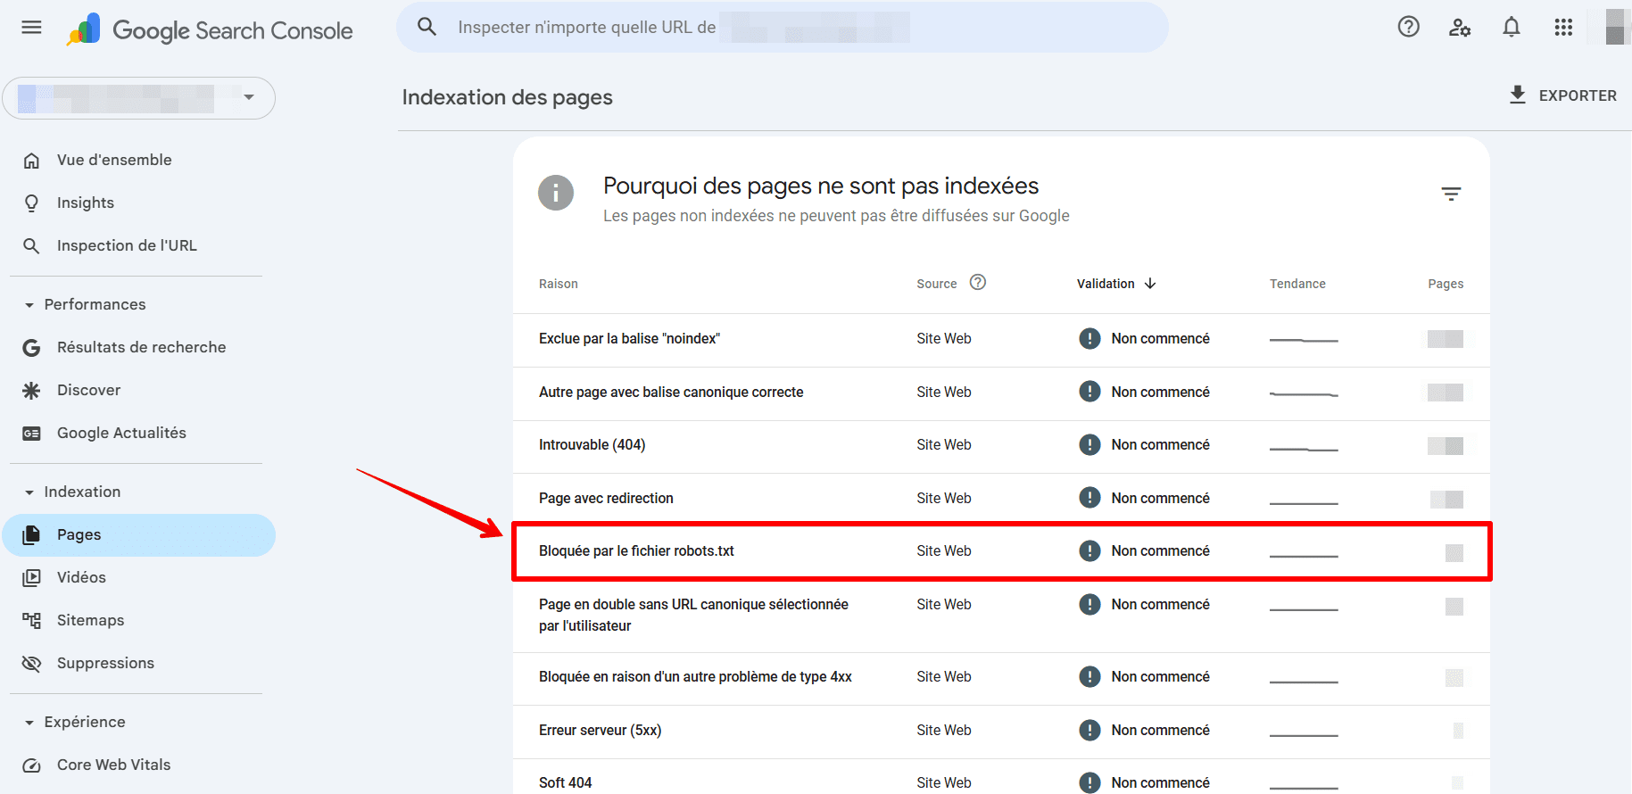Click Inspection de l'URL magnifier icon
This screenshot has height=794, width=1632.
(x=31, y=246)
